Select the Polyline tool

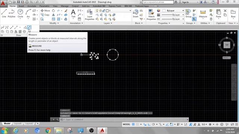click(12, 13)
